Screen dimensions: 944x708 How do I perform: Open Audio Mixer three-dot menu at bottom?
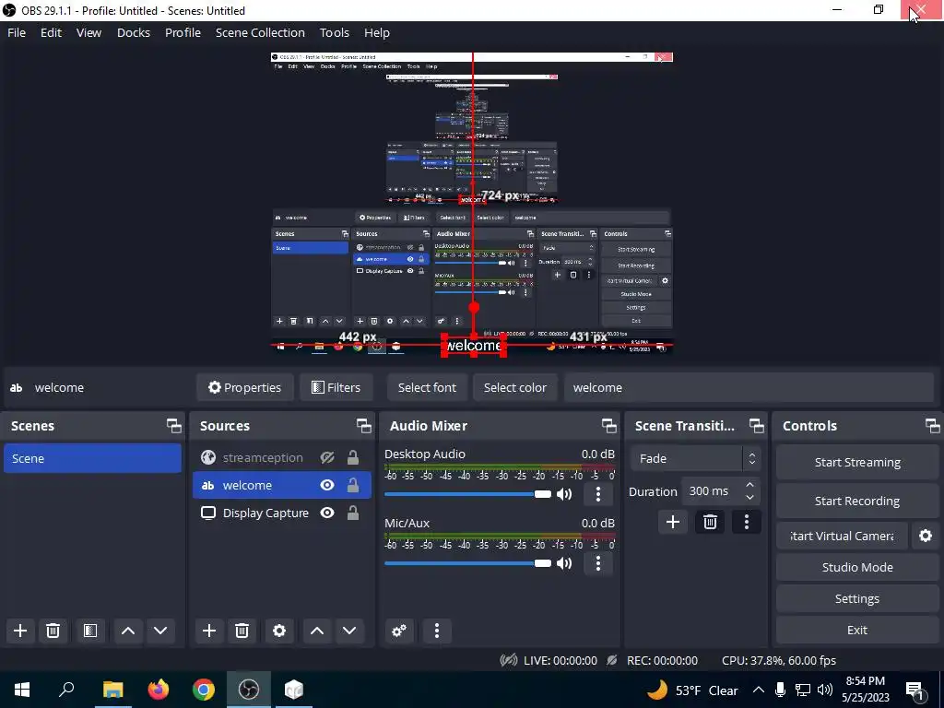[x=437, y=631]
